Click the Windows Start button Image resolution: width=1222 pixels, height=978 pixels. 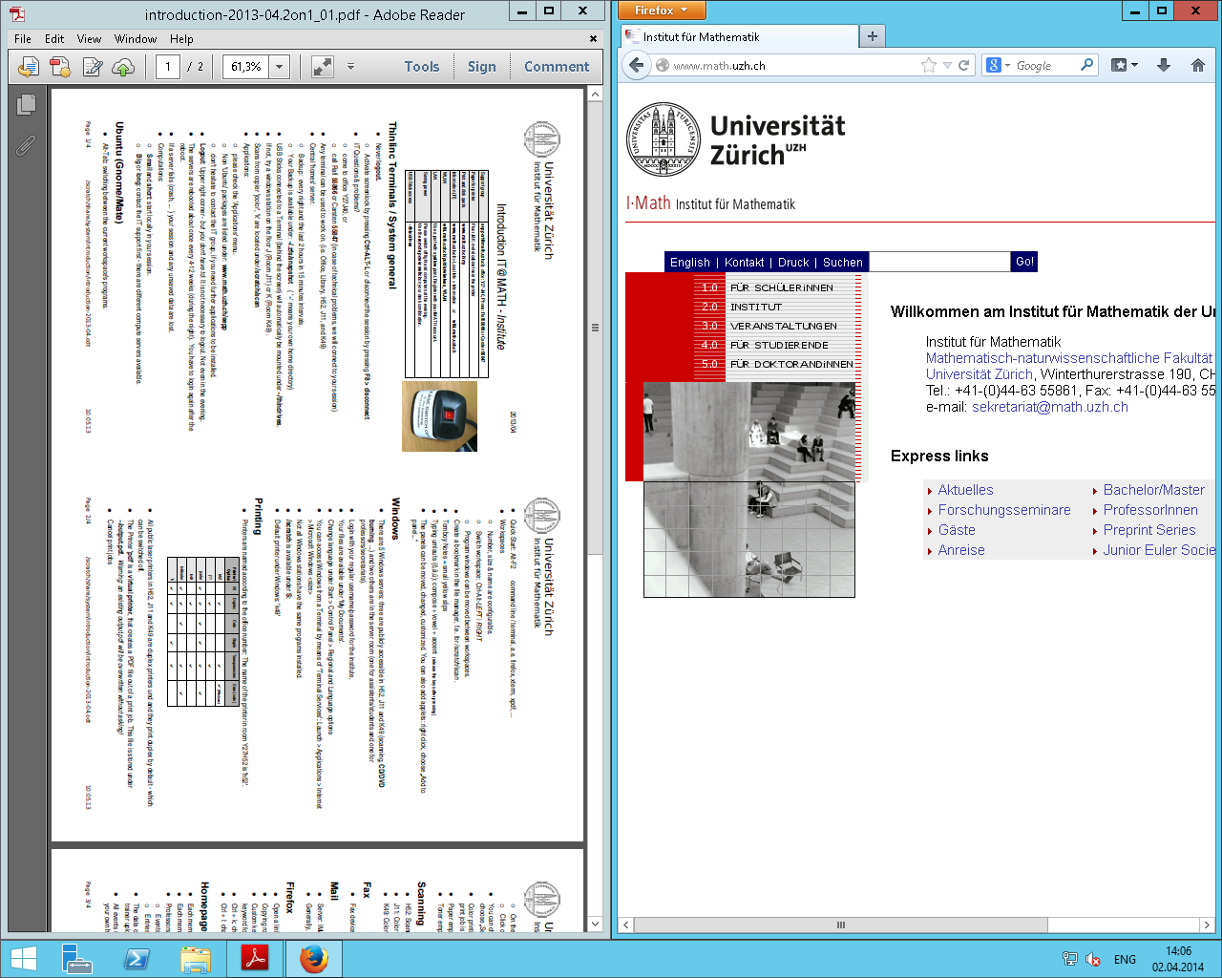23,958
